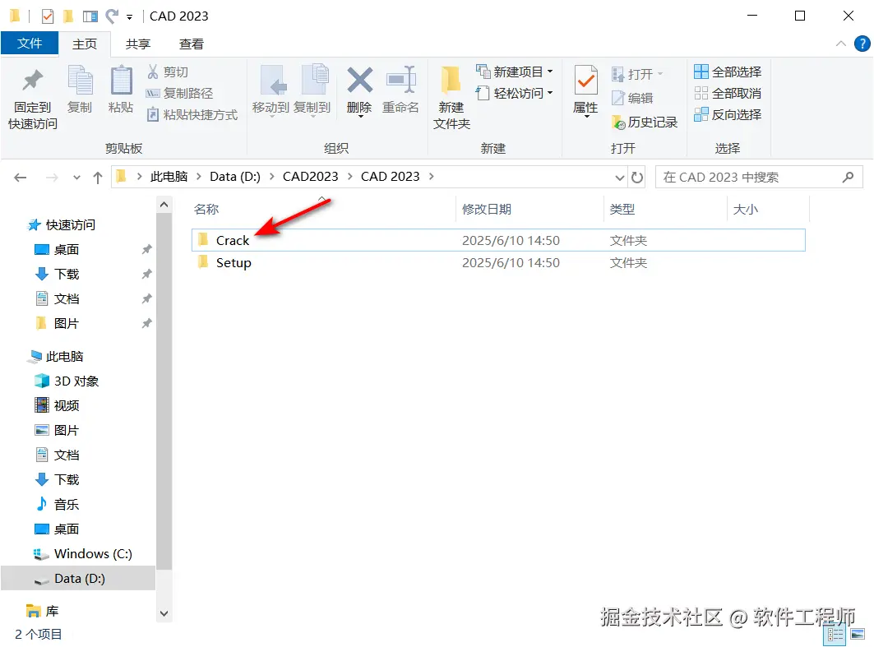
Task: Open the Easy Access (轻松访问) dropdown
Action: [550, 93]
